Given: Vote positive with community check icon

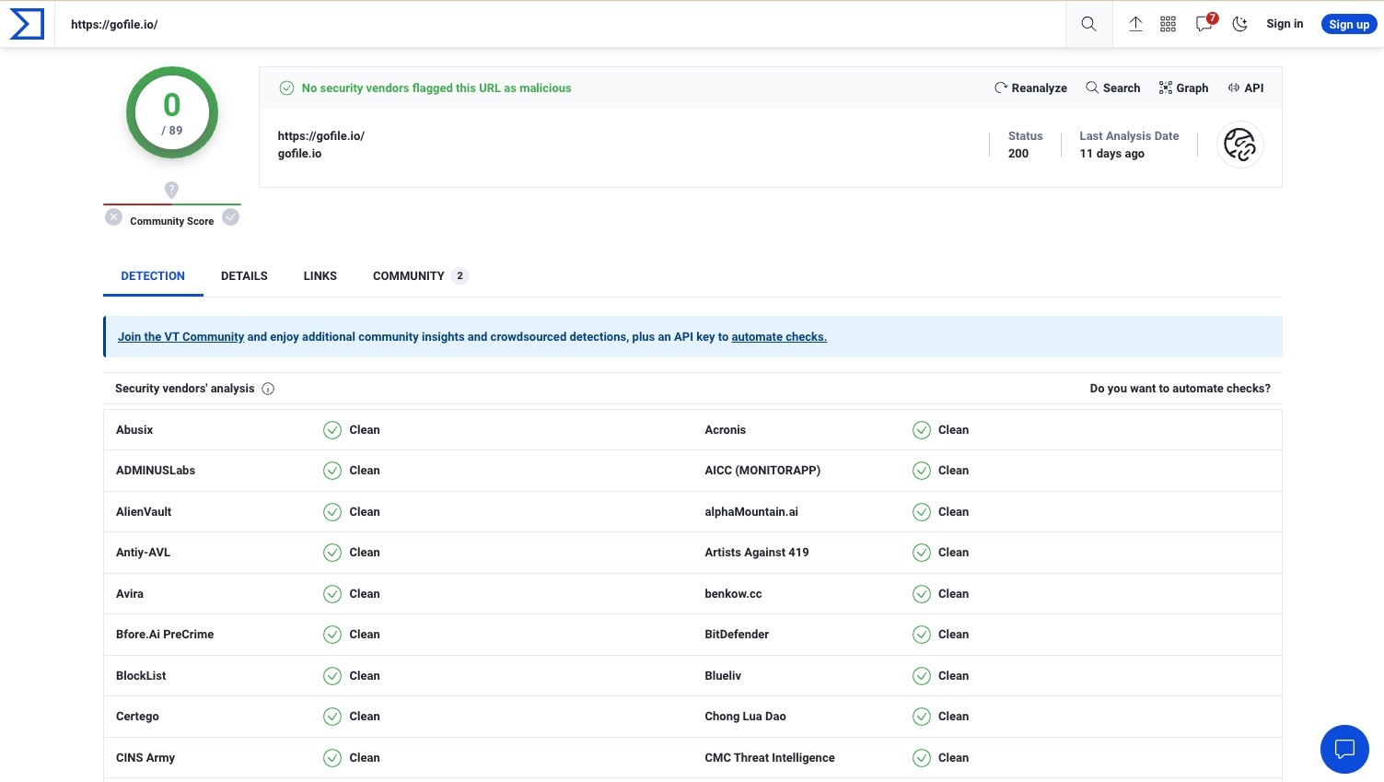Looking at the screenshot, I should pos(231,217).
